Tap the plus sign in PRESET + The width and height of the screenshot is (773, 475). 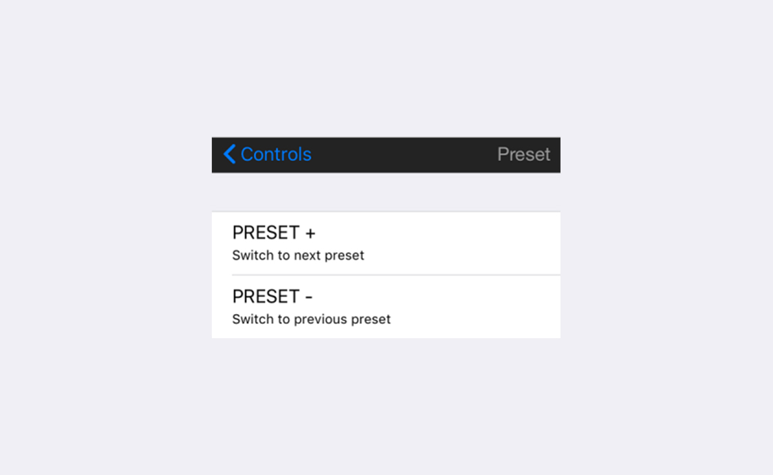[x=310, y=233]
